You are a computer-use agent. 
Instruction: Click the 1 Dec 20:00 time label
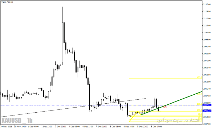60,127
